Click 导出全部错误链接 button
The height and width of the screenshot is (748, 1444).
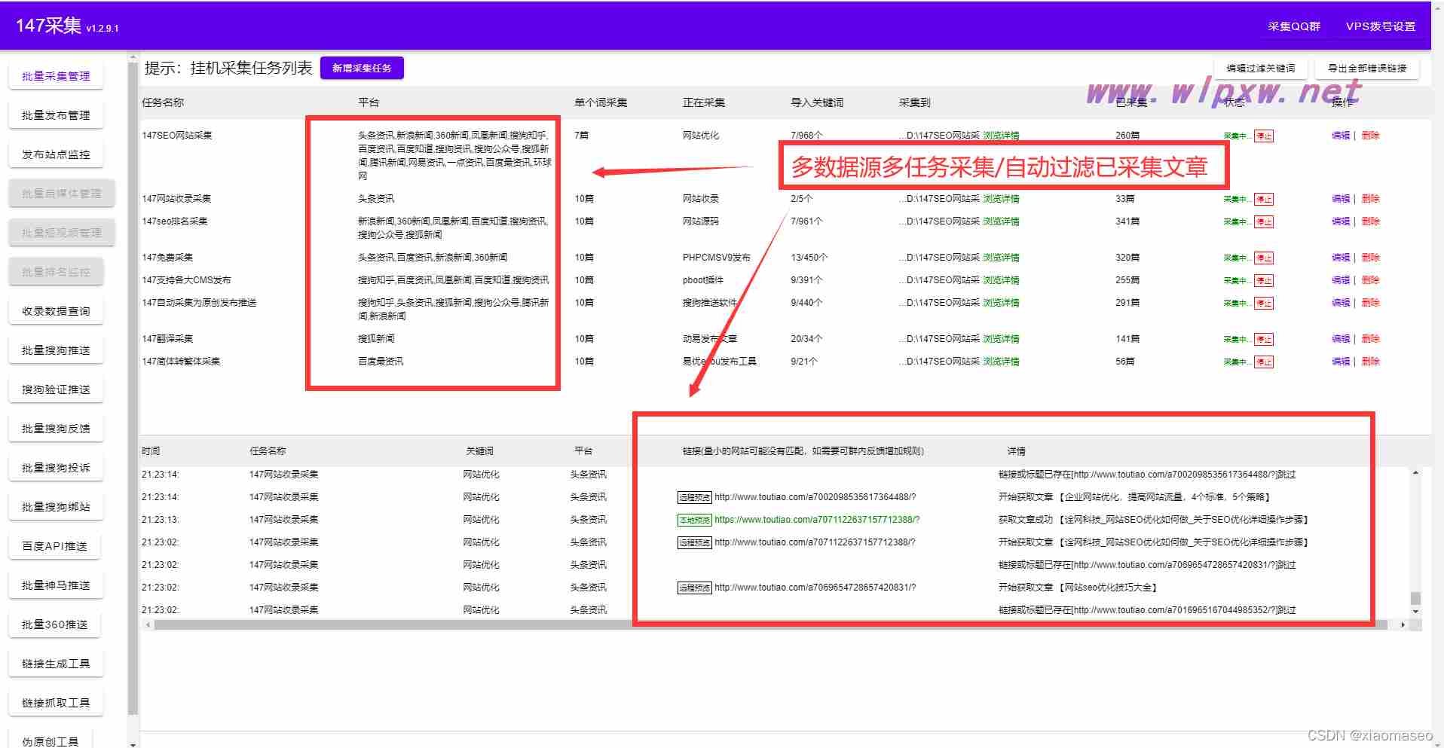point(1367,68)
